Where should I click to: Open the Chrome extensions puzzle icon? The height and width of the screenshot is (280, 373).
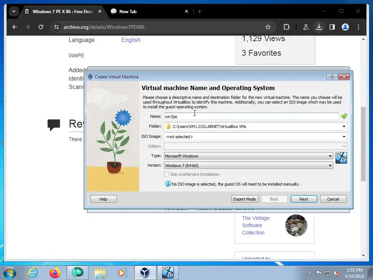click(x=286, y=27)
